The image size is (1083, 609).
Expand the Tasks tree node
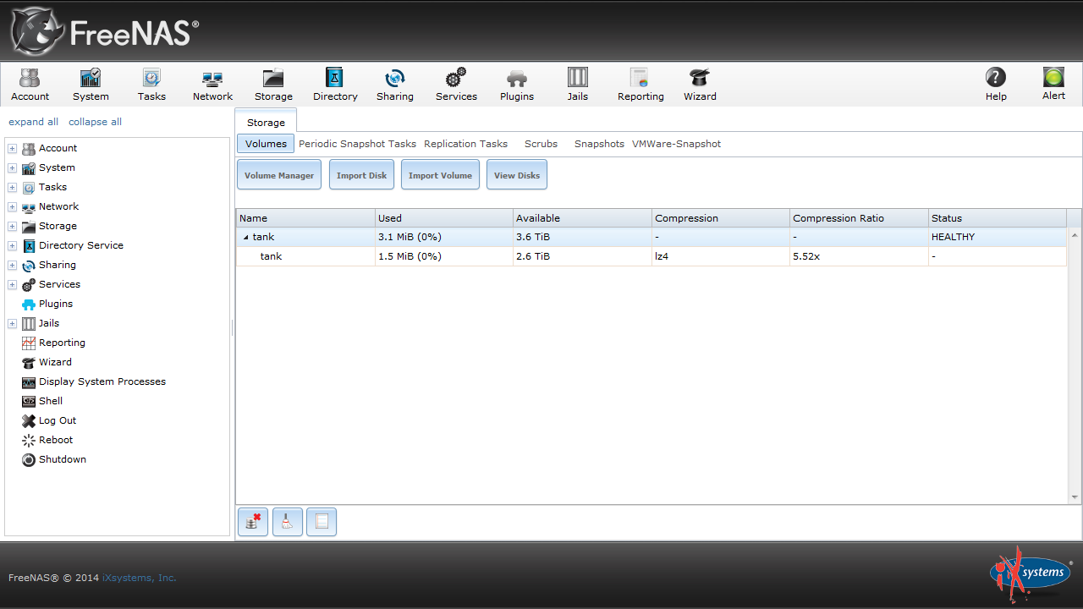(13, 188)
